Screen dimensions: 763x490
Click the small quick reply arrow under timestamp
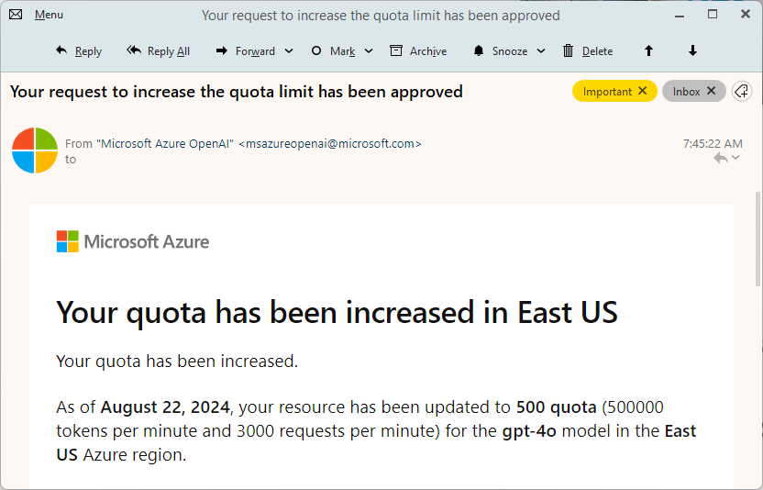(x=721, y=159)
